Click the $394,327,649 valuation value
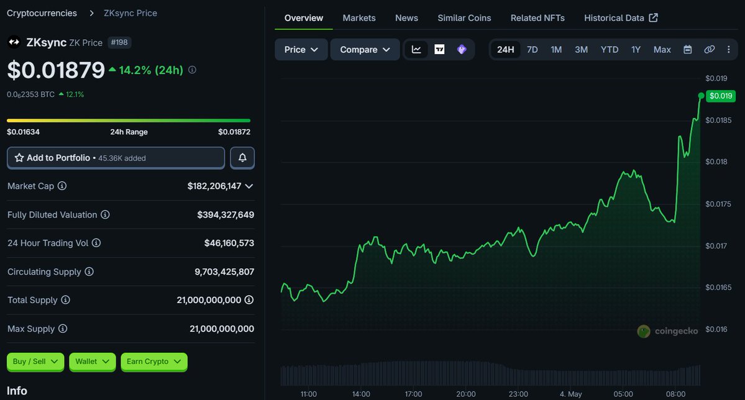The width and height of the screenshot is (745, 400). (x=226, y=215)
